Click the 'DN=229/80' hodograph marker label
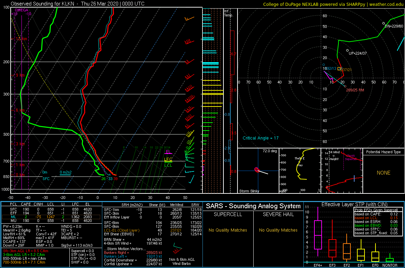 (394, 26)
